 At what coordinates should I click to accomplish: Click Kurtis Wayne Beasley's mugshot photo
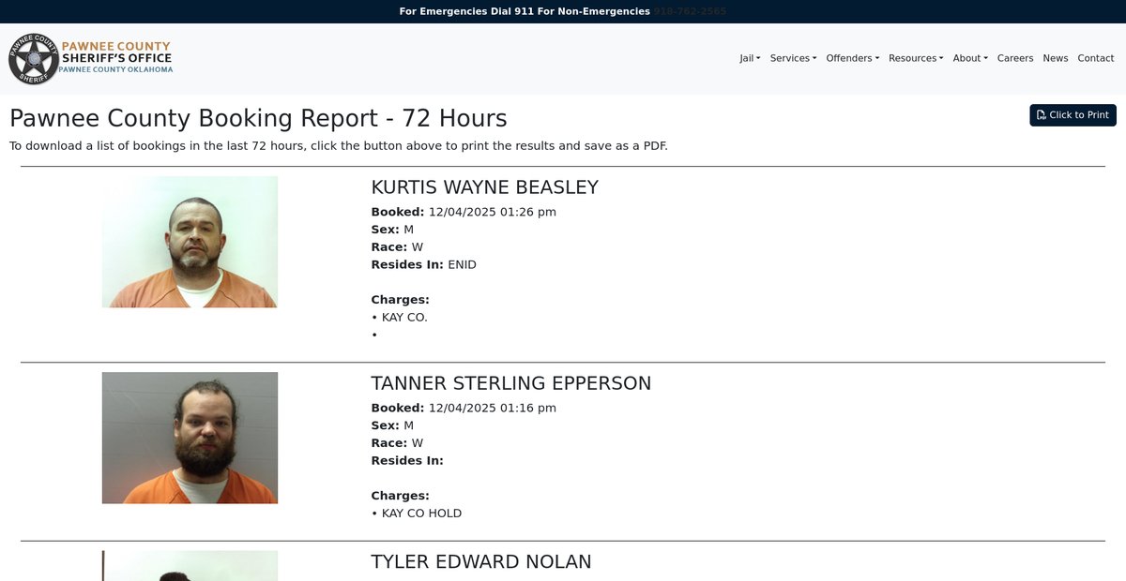click(190, 242)
